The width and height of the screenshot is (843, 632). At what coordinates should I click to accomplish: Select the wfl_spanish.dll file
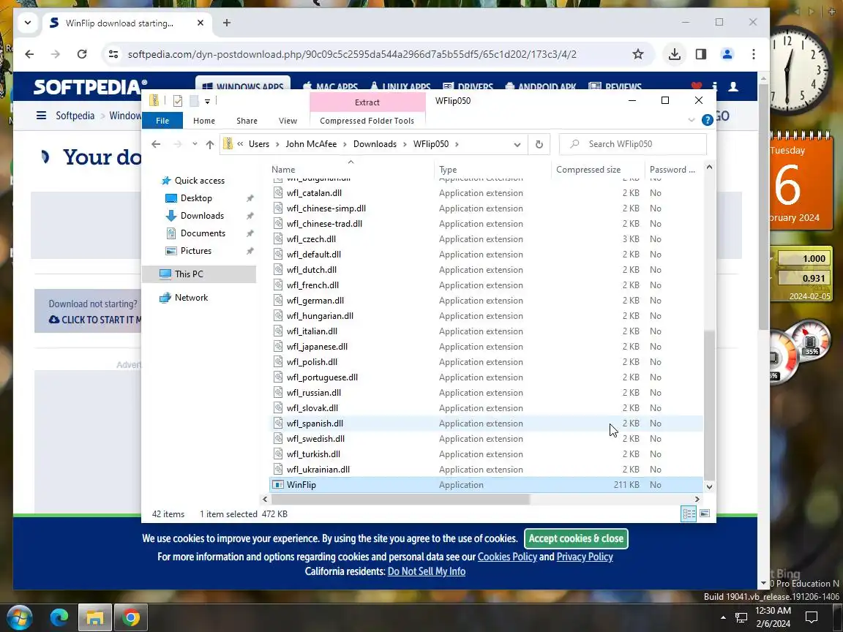tap(485, 424)
